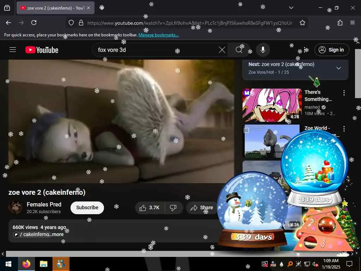Click the Firefox View icon
Image resolution: width=361 pixels, height=271 pixels.
[x=7, y=8]
